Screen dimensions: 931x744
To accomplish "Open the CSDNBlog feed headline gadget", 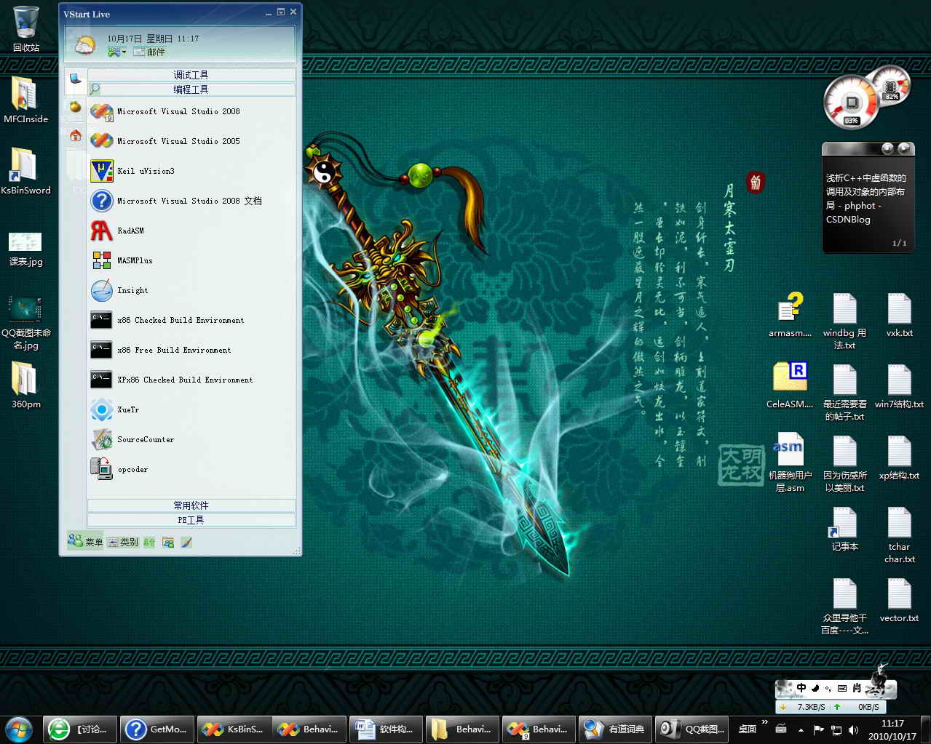I will click(x=865, y=199).
